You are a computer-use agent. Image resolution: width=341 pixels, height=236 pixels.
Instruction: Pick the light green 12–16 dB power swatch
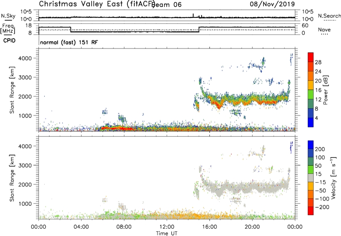[311, 95]
